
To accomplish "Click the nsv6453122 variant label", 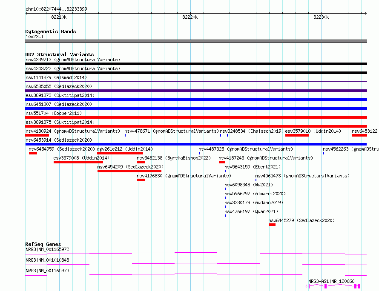I will pyautogui.click(x=365, y=131).
